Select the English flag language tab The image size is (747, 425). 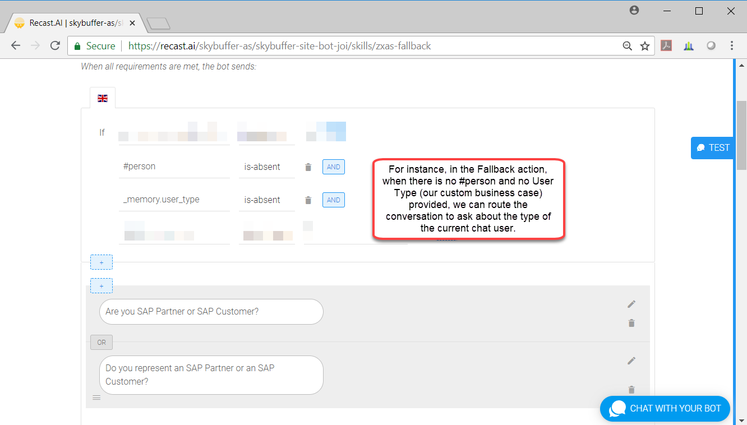(103, 98)
